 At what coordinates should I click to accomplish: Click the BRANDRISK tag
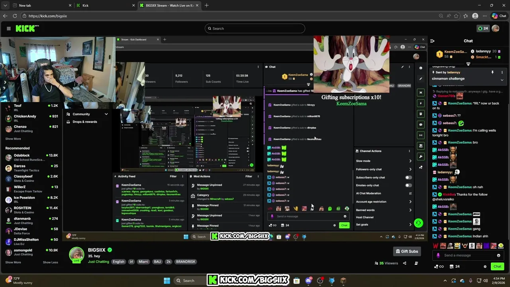coord(186,261)
